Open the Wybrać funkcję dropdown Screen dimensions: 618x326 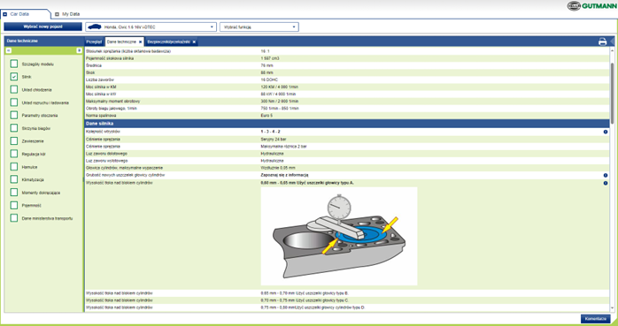point(259,27)
